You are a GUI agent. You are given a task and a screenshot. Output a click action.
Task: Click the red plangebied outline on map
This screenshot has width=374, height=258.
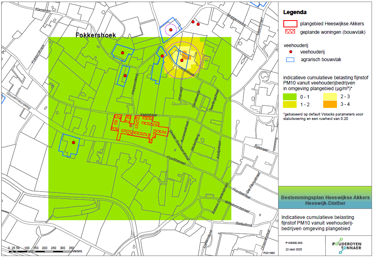139,128
